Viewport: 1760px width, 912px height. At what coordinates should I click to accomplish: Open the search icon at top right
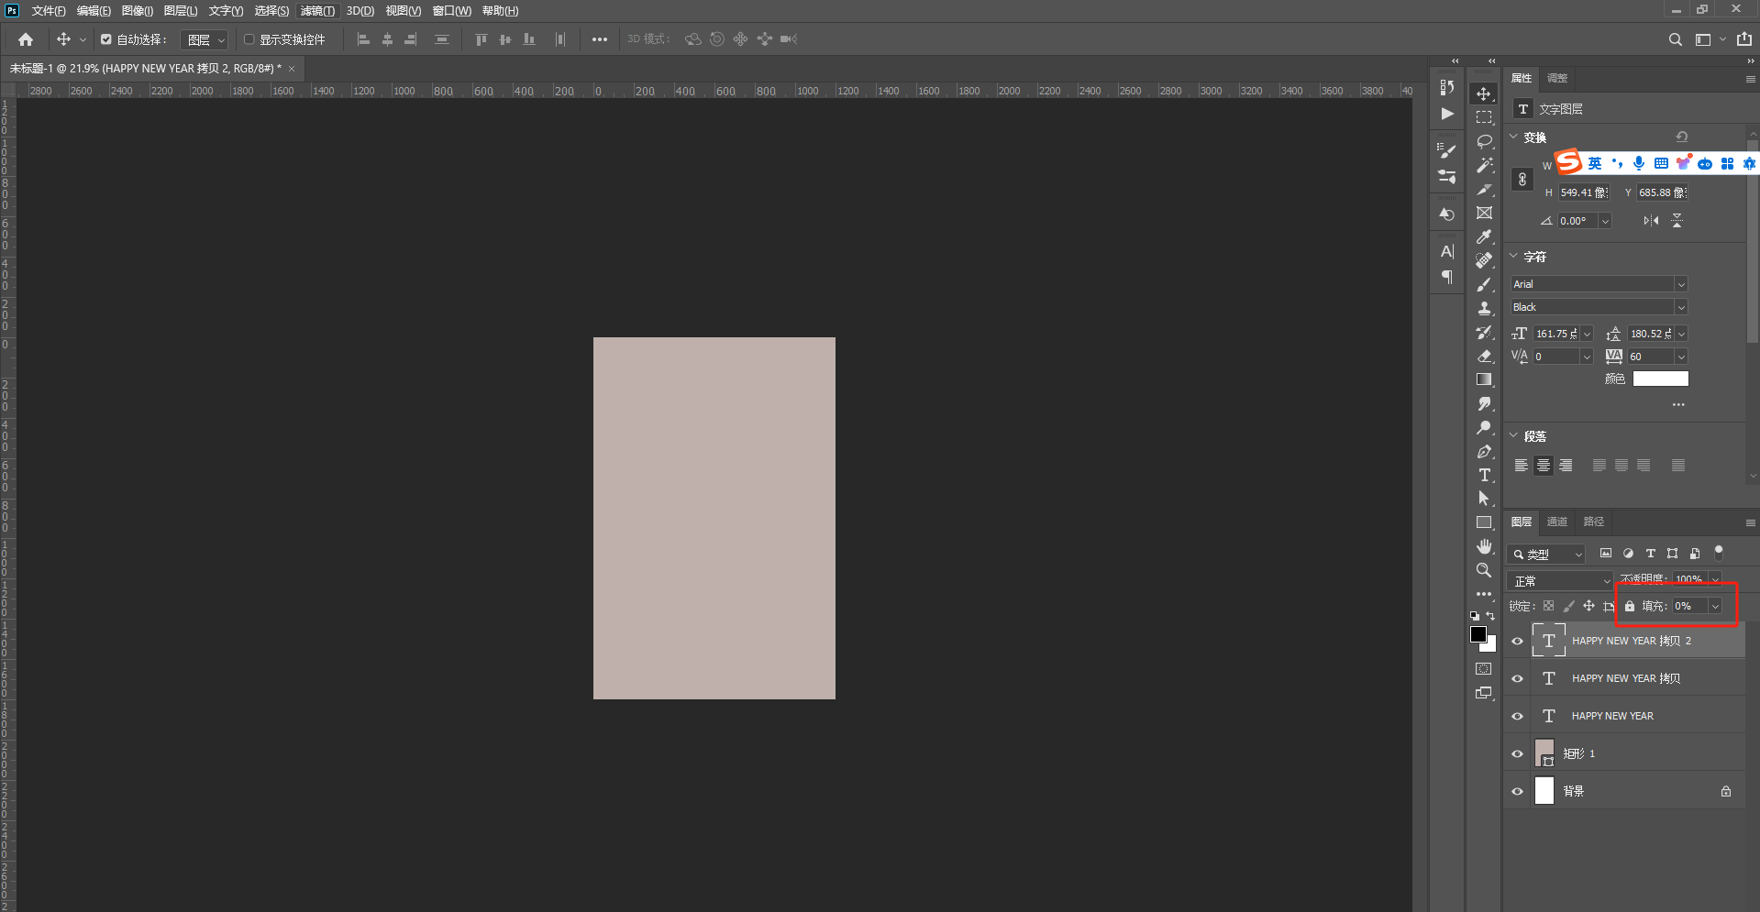click(1675, 39)
